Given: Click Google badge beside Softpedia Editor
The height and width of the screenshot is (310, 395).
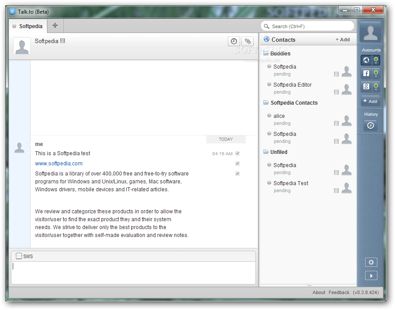Looking at the screenshot, I should (336, 92).
